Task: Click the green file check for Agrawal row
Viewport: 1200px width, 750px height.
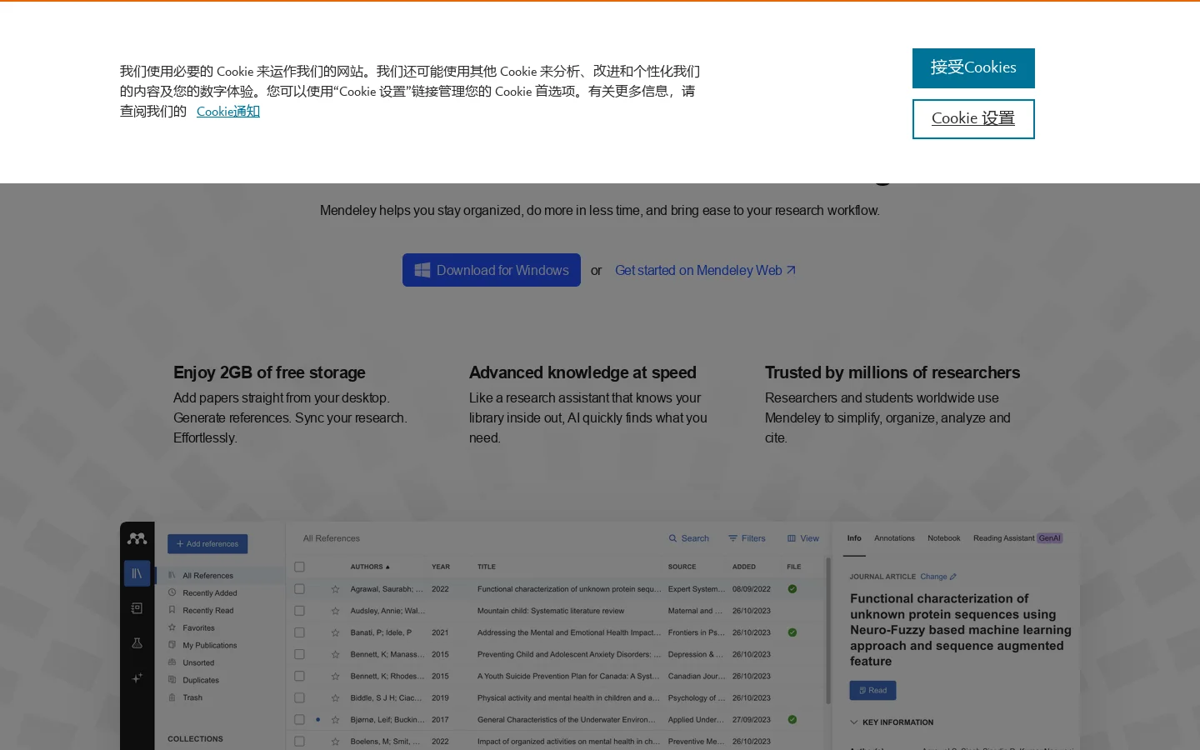Action: (792, 589)
